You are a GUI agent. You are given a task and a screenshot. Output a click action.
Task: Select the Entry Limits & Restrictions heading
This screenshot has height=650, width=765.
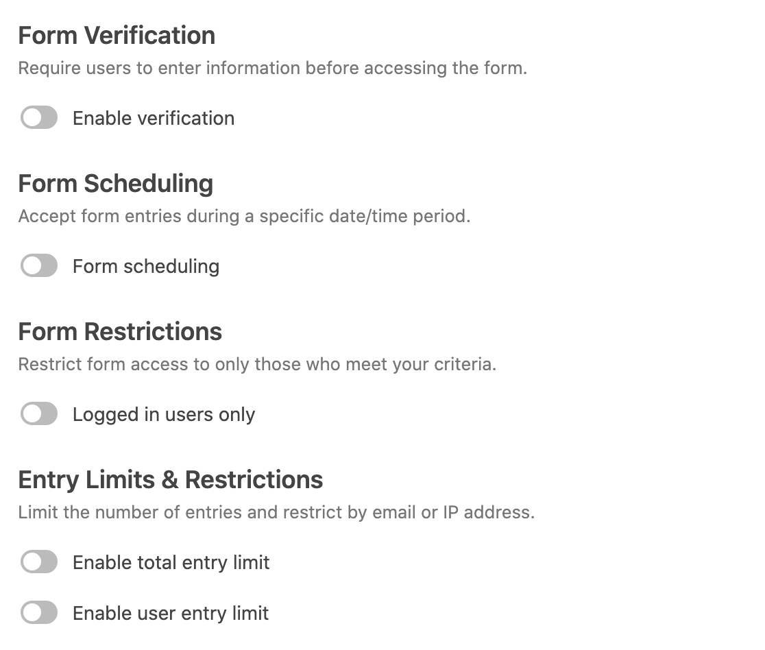(x=171, y=479)
